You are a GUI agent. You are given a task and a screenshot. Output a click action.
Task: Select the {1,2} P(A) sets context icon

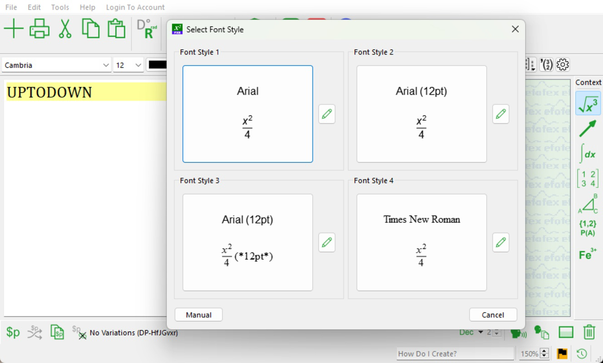click(588, 228)
